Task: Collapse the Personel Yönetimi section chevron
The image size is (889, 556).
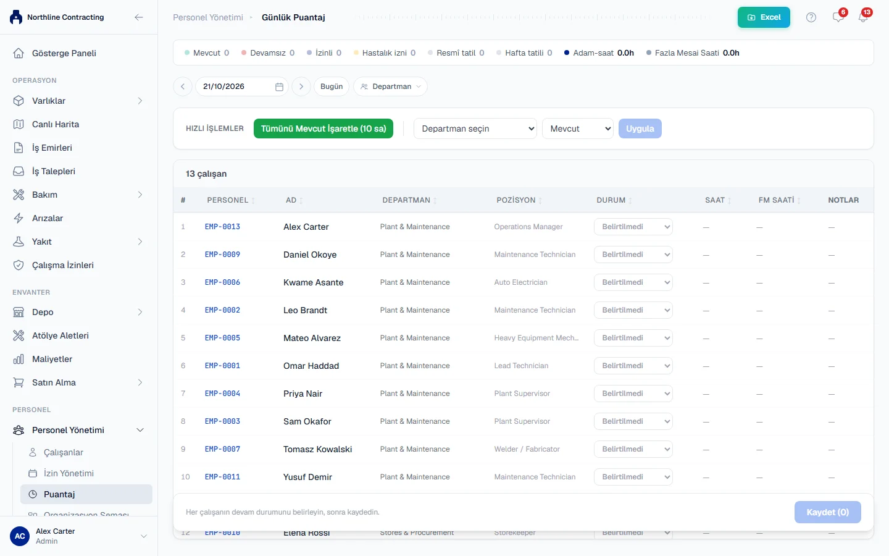Action: coord(140,430)
